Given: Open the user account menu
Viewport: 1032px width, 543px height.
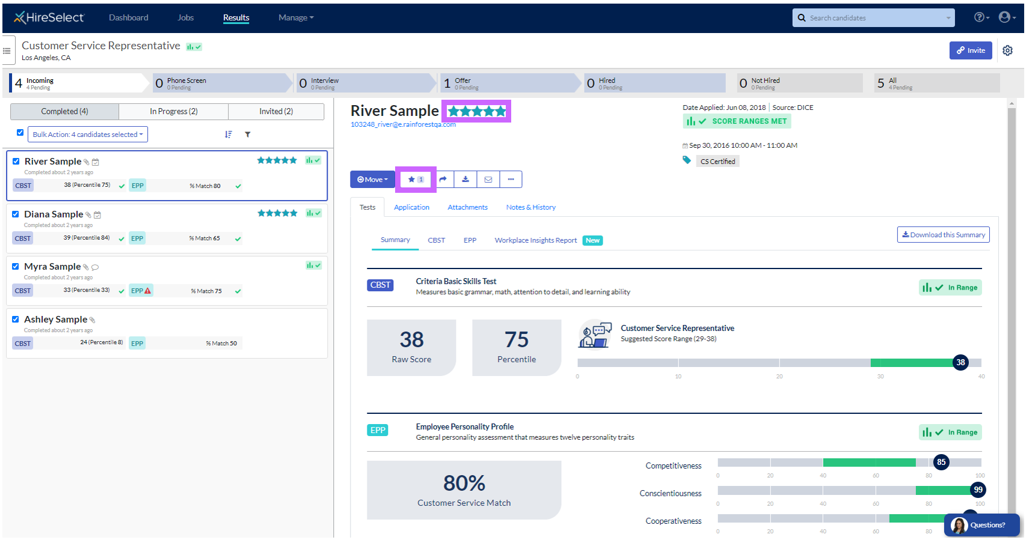Looking at the screenshot, I should coord(1007,17).
